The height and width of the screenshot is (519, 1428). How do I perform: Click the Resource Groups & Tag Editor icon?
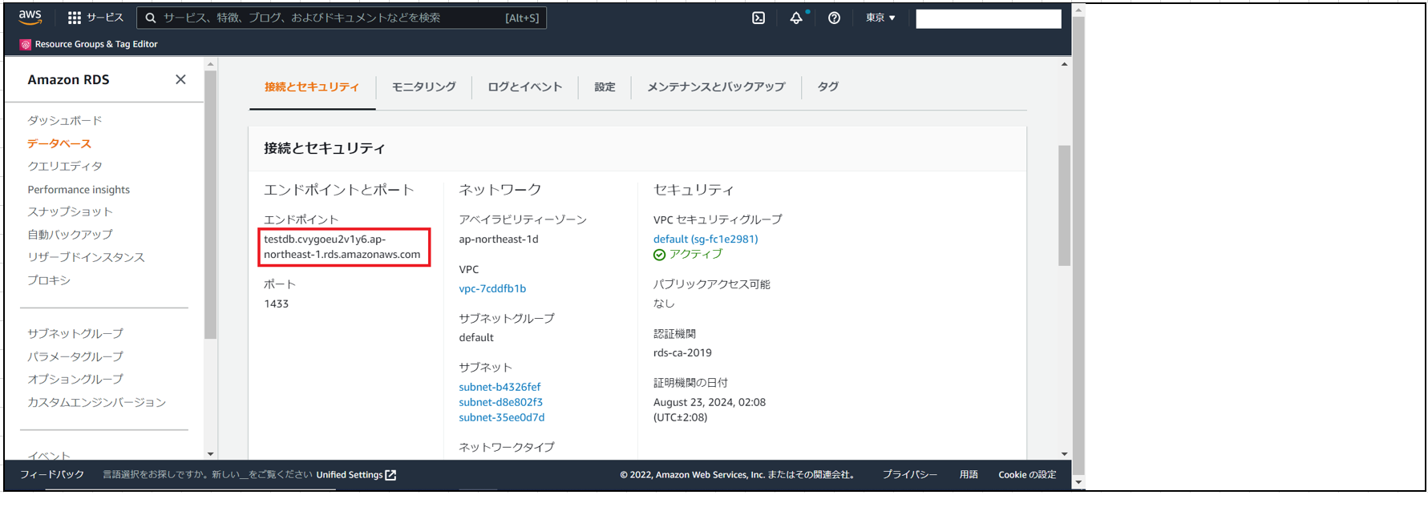point(26,45)
